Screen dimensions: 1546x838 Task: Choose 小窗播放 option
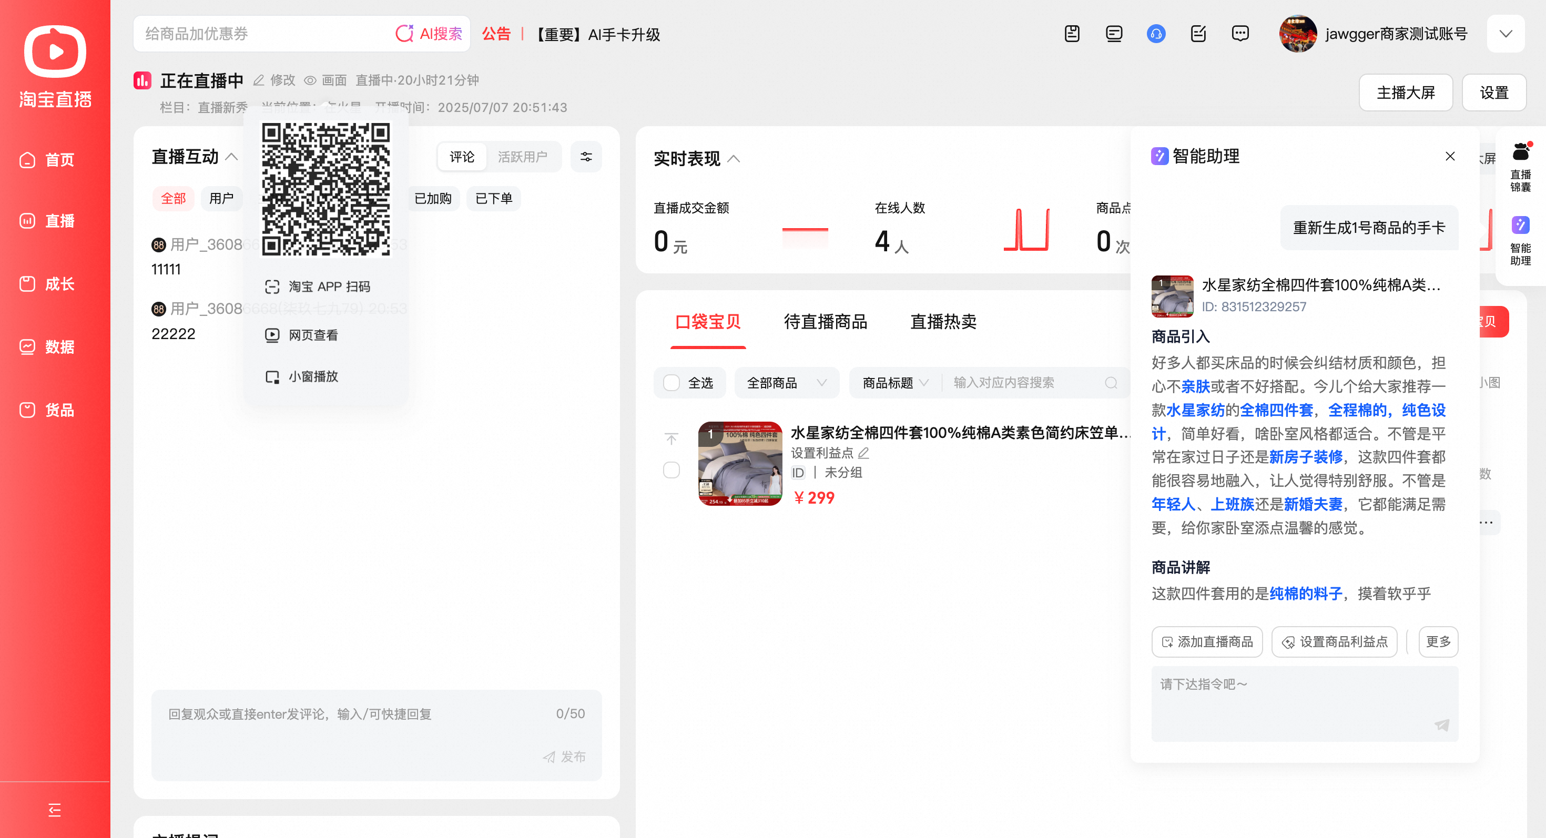301,377
